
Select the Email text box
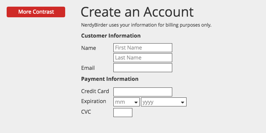[143, 68]
